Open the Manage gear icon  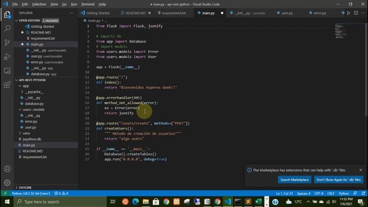coord(7,183)
